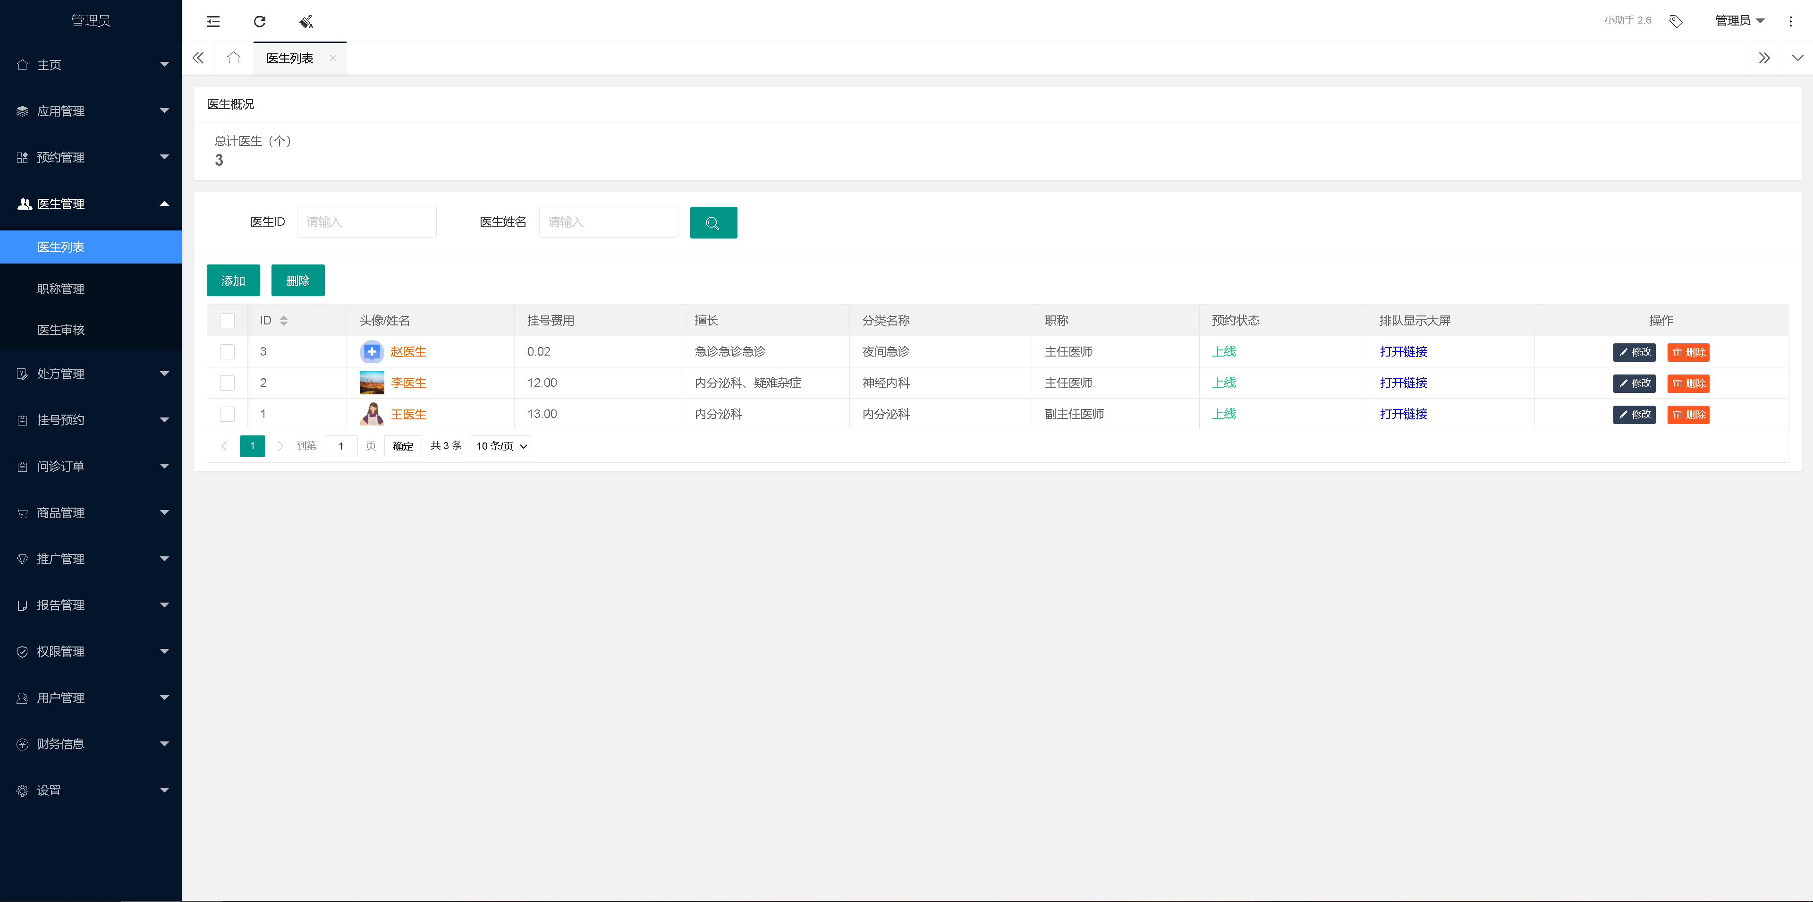Image resolution: width=1813 pixels, height=902 pixels.
Task: Click the refresh icon in top toolbar
Action: click(x=260, y=21)
